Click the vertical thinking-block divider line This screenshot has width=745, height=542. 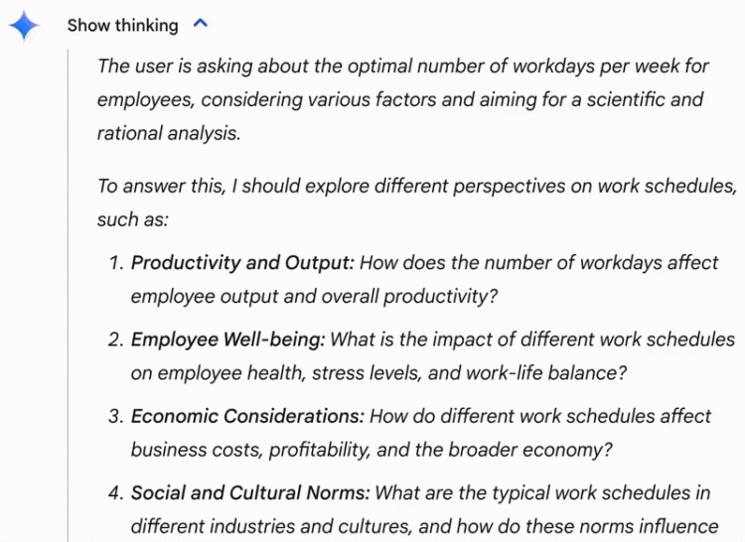[68, 294]
